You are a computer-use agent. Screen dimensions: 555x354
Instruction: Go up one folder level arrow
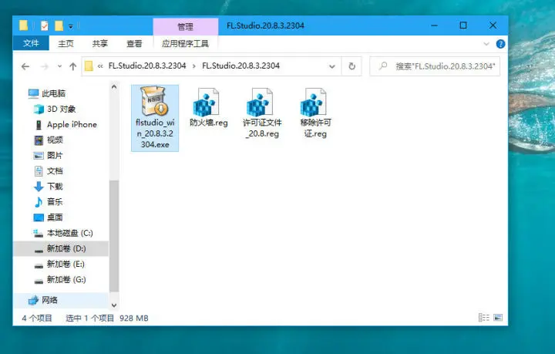pos(73,66)
